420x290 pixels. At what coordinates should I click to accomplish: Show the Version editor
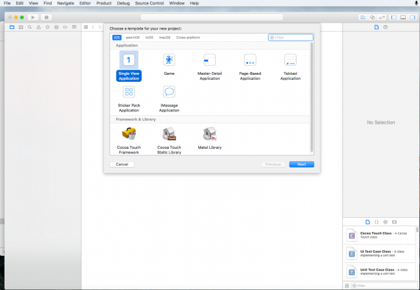(x=382, y=17)
